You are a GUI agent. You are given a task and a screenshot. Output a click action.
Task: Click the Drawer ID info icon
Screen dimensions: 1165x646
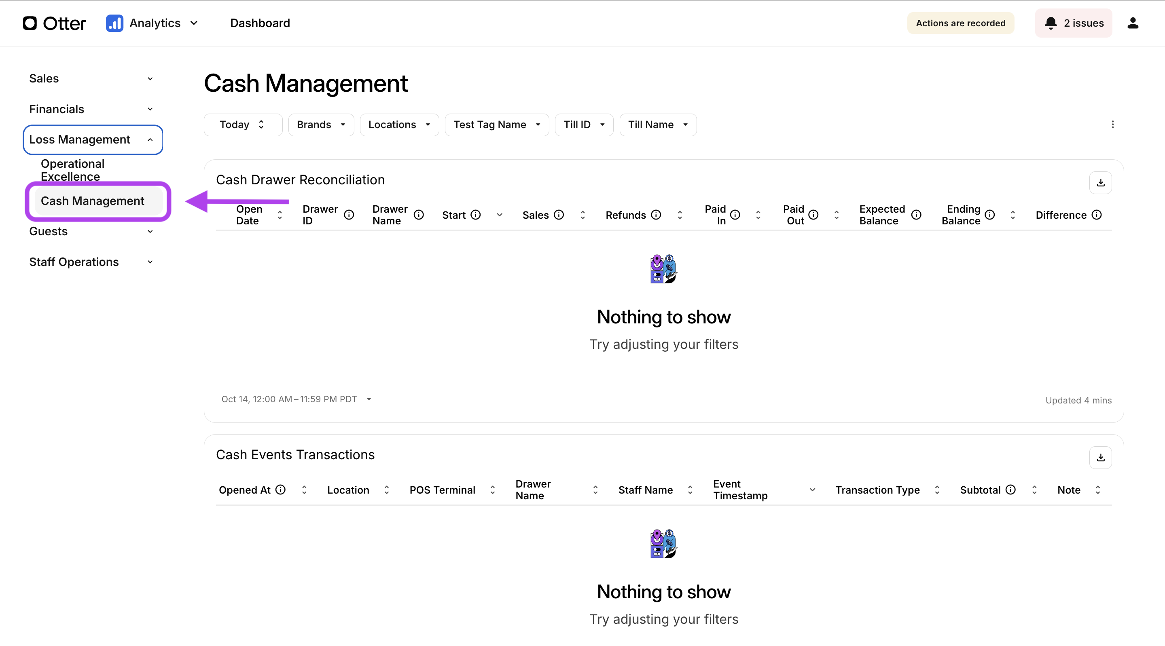pos(349,215)
